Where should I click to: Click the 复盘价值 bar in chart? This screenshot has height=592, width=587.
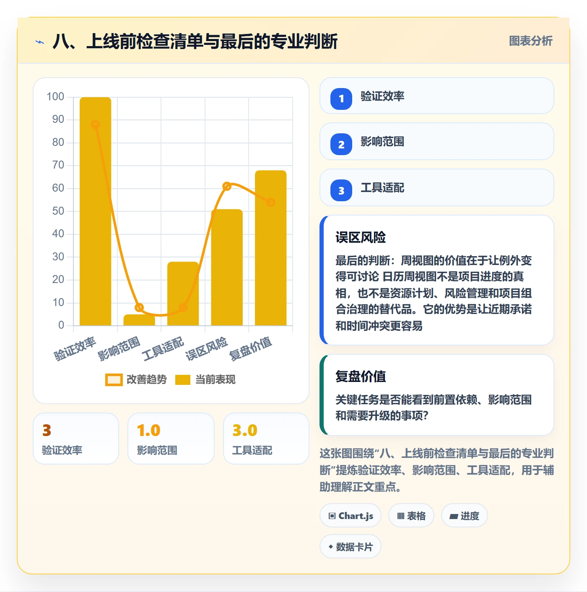270,248
